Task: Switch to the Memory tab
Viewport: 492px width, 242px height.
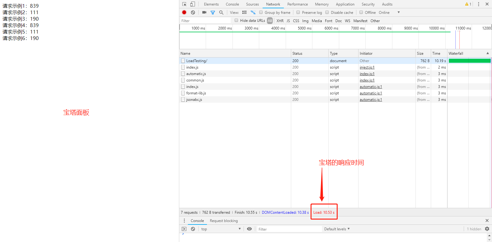Action: pyautogui.click(x=322, y=4)
